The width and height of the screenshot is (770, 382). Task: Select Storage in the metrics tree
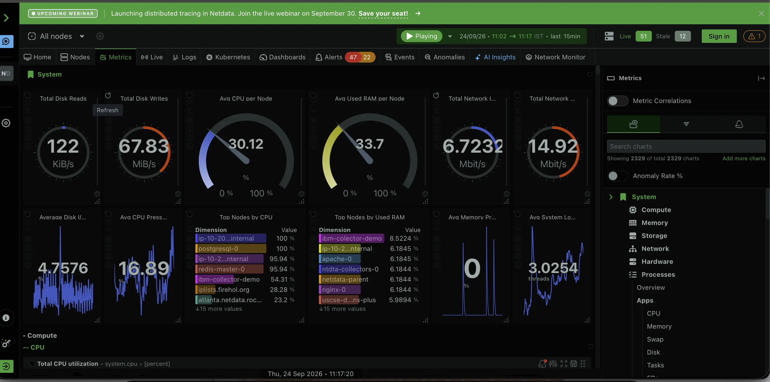(x=654, y=236)
